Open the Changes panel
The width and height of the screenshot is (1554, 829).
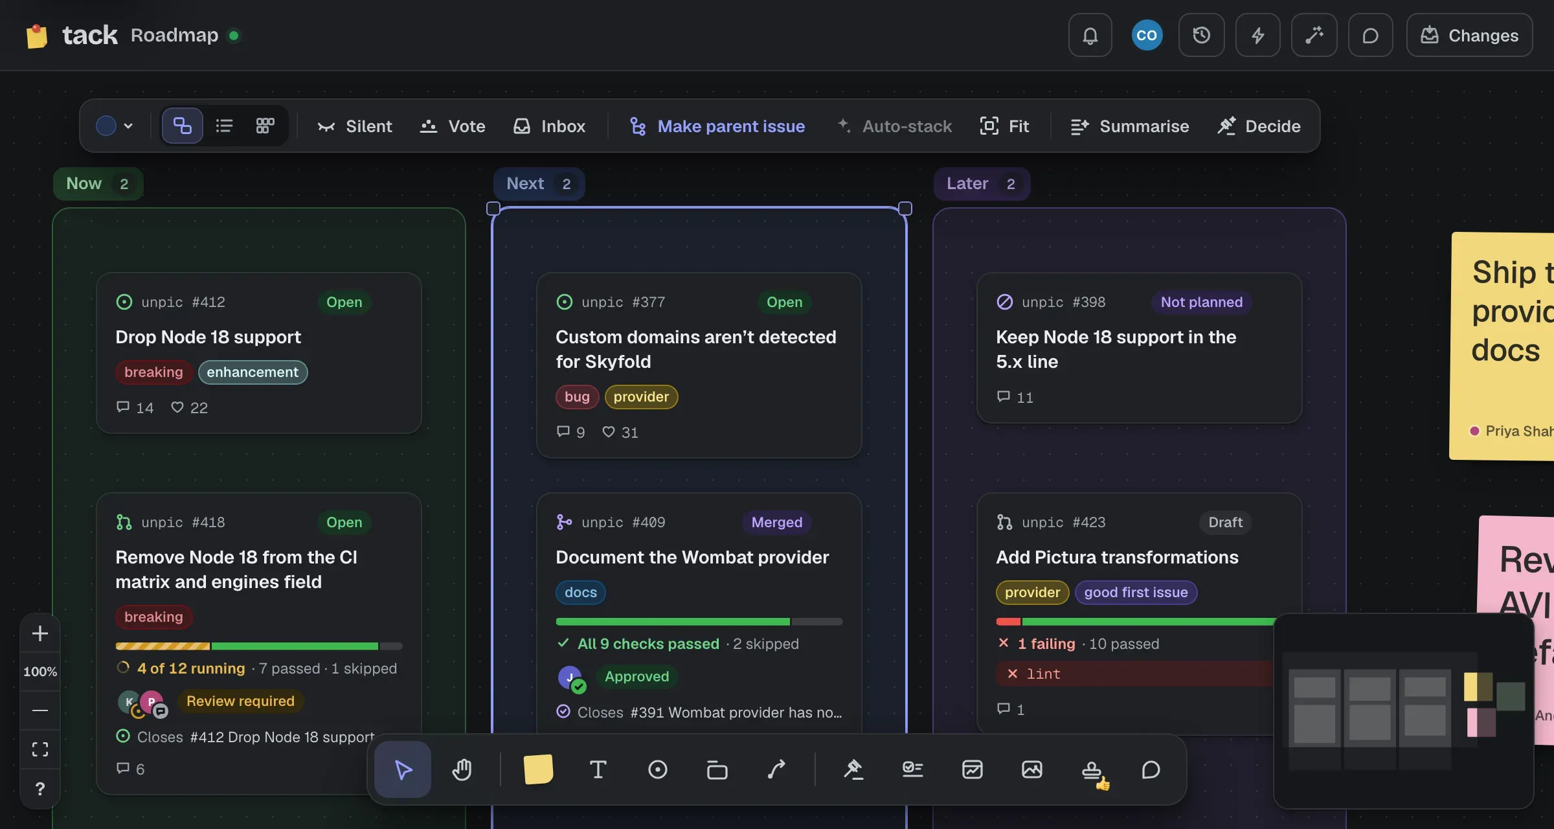1469,35
